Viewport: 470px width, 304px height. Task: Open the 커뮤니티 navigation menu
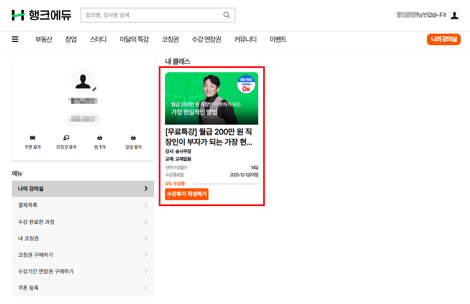click(245, 39)
